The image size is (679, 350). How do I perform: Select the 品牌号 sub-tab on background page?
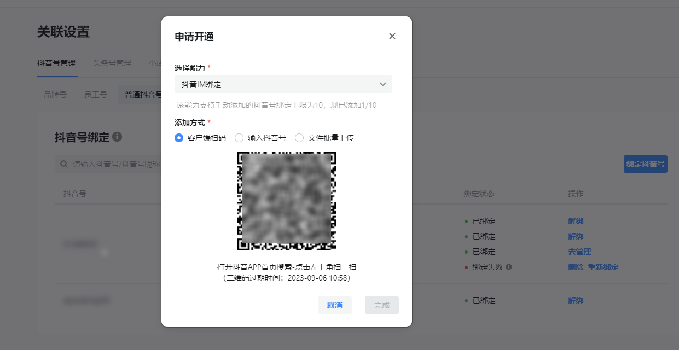click(x=55, y=95)
